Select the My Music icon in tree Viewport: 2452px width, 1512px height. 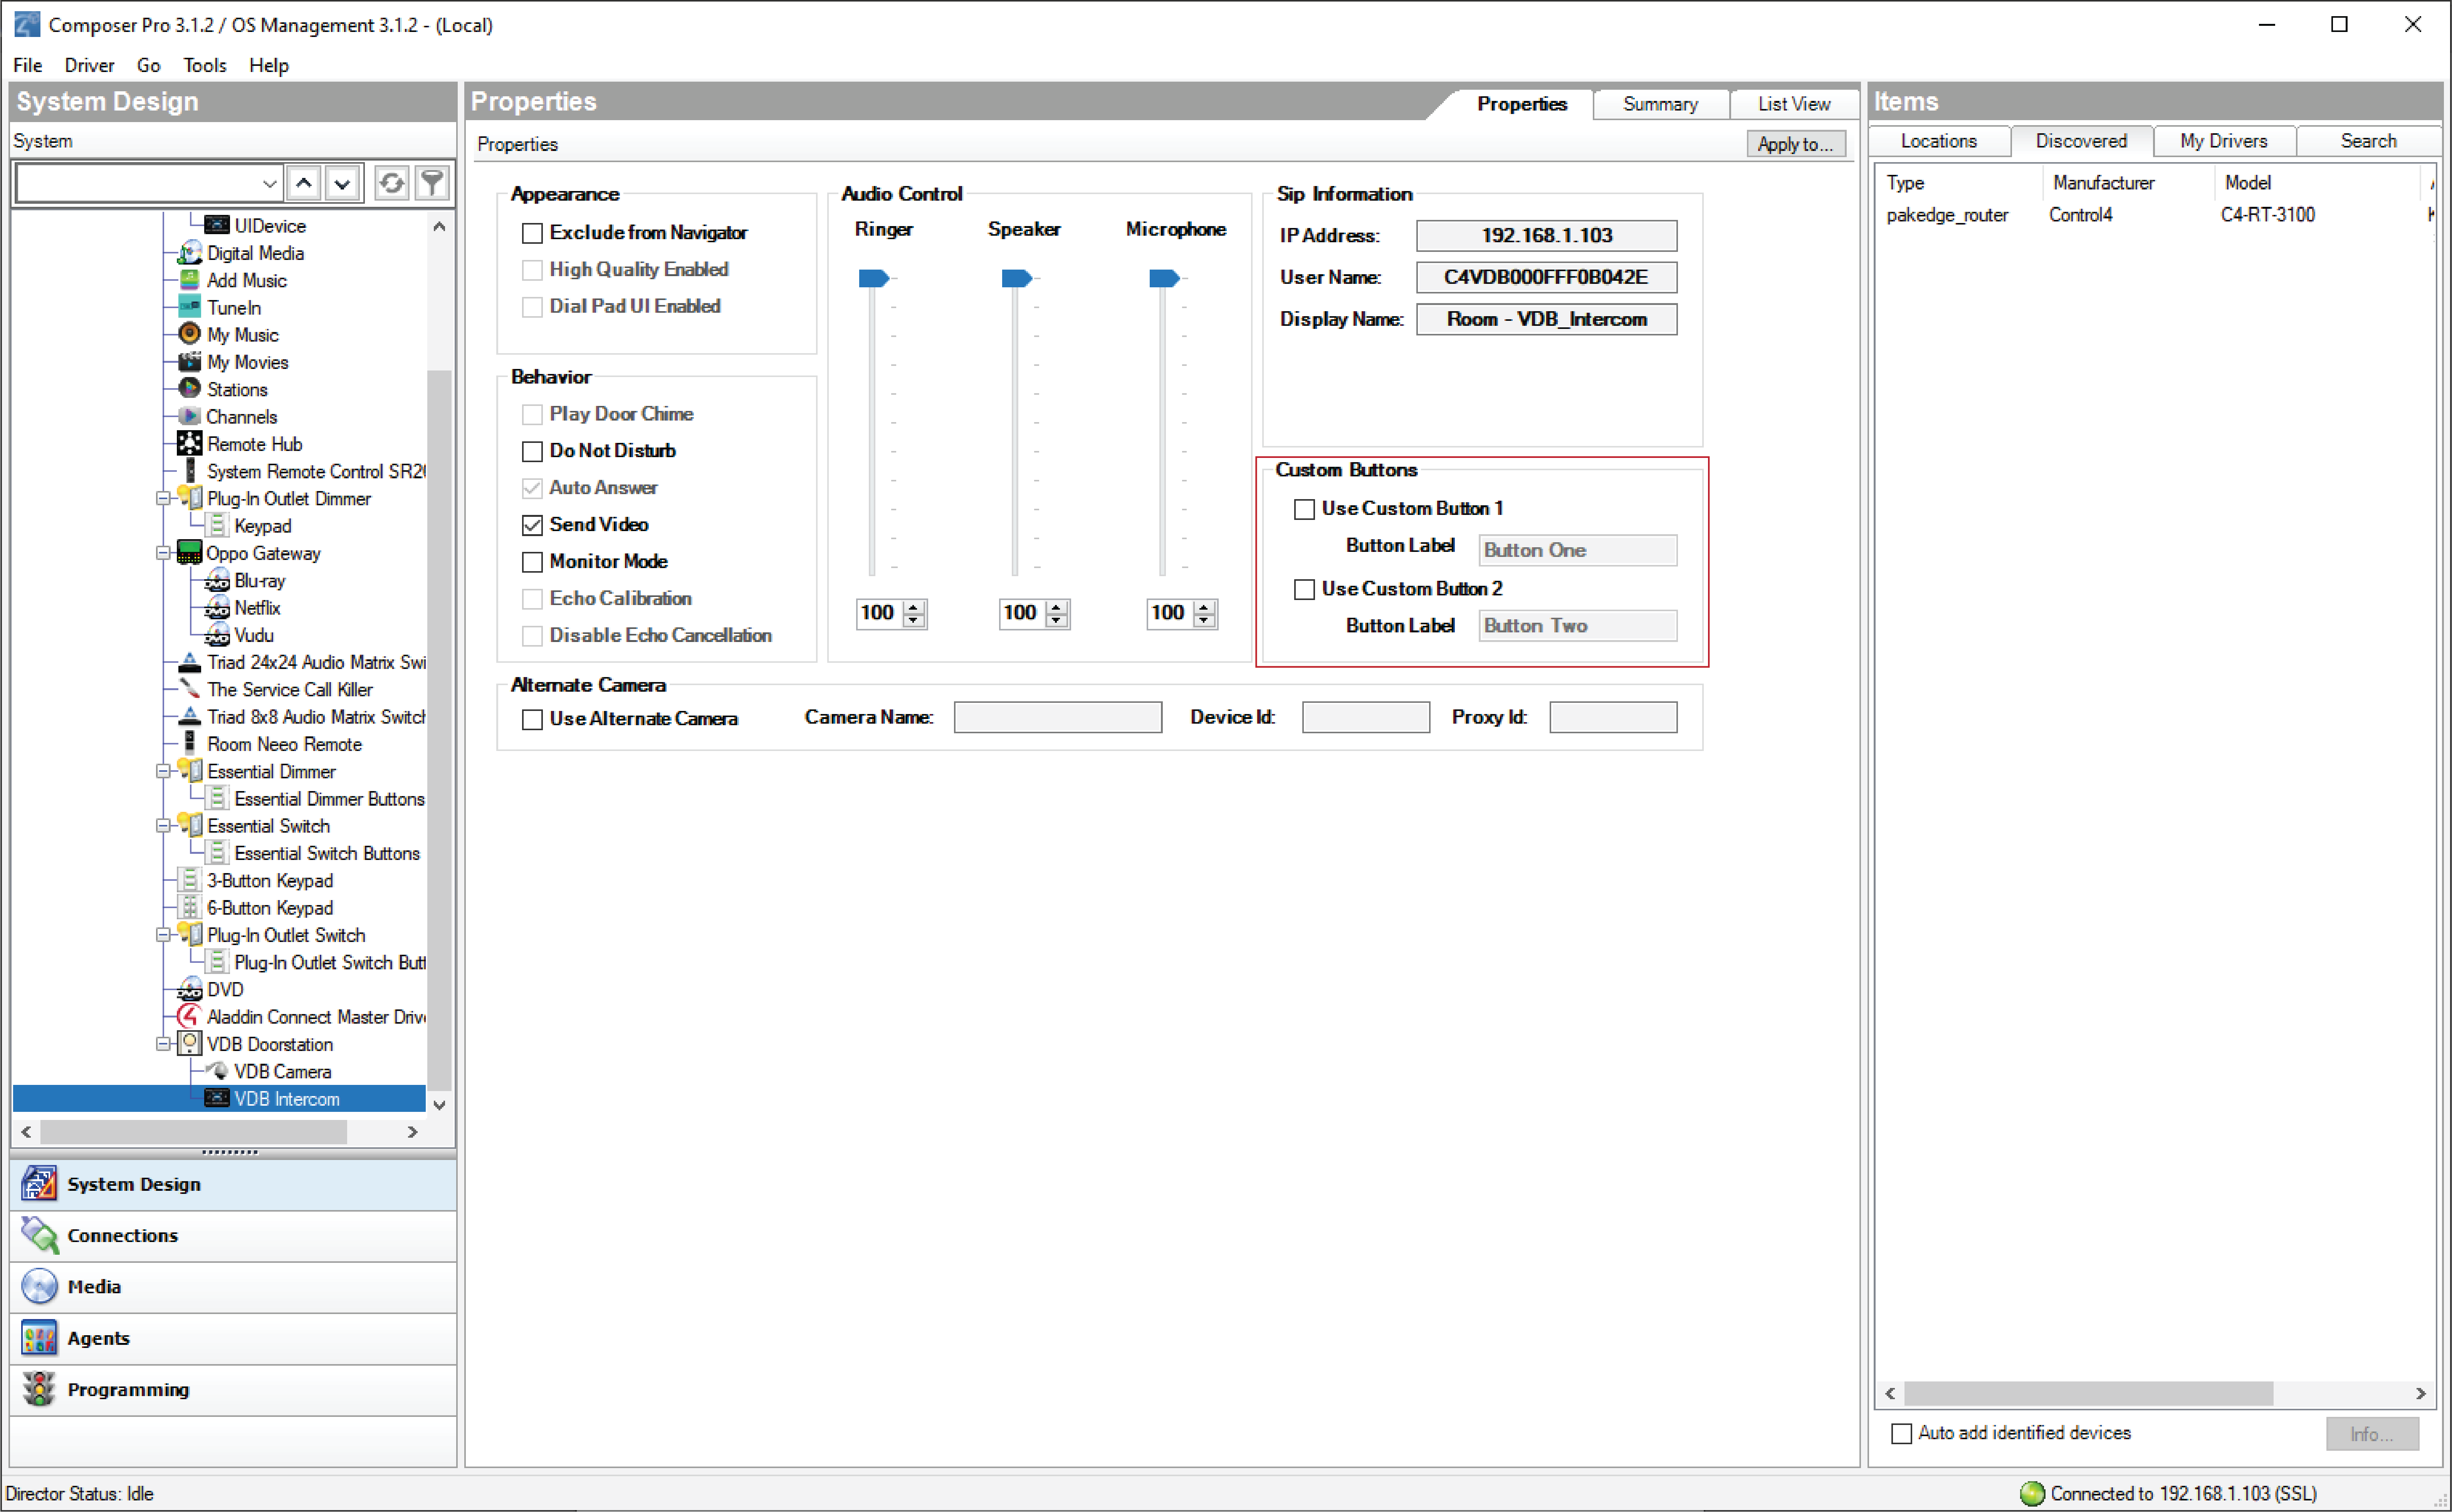tap(189, 334)
